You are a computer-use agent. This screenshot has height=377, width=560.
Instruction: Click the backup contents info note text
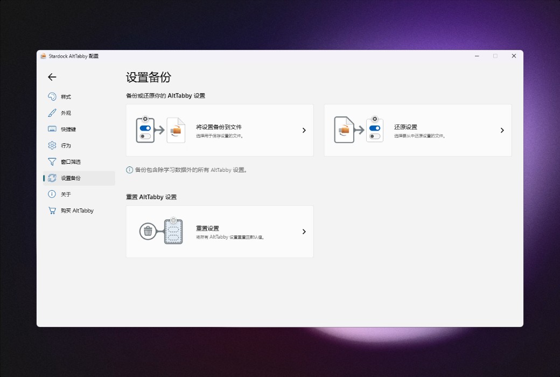191,170
